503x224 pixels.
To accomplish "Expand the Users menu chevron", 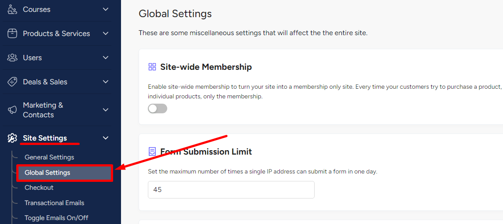I will (105, 58).
